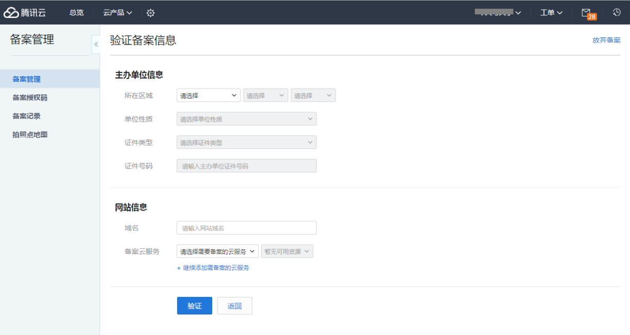This screenshot has height=335, width=630.
Task: Open 请选择需要备案的云服务 dropdown
Action: click(217, 251)
